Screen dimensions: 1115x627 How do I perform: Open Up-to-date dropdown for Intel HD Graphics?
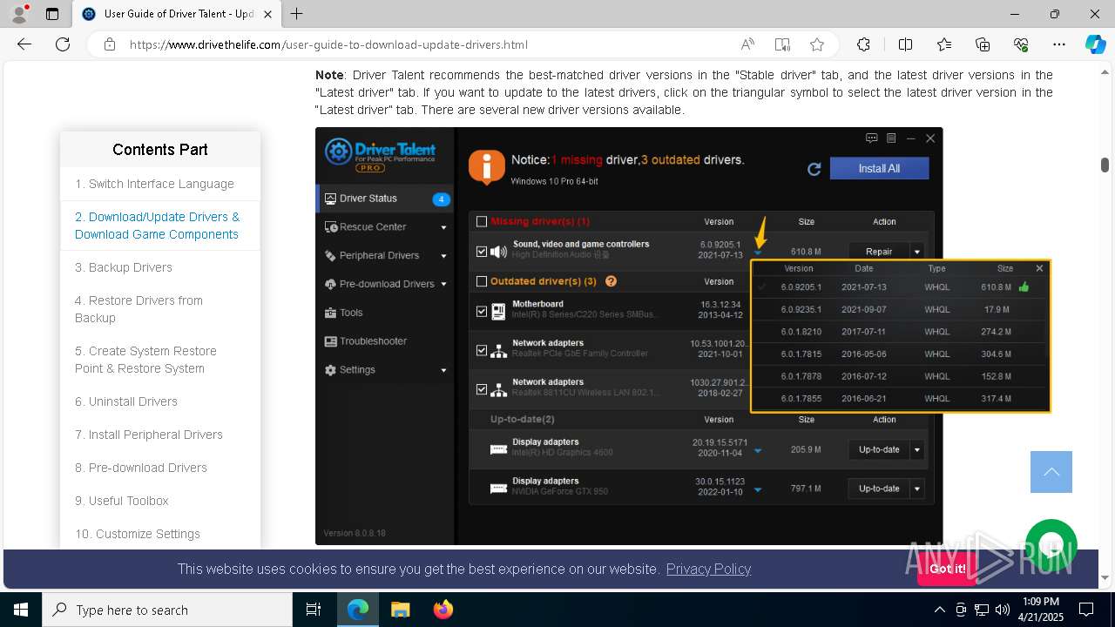click(x=917, y=449)
